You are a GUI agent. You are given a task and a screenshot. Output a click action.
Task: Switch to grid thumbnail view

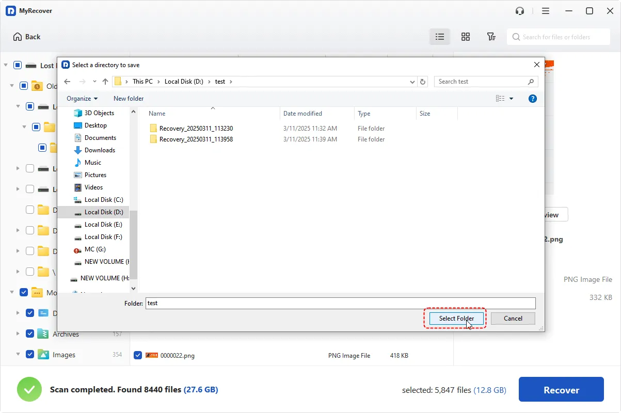click(466, 37)
